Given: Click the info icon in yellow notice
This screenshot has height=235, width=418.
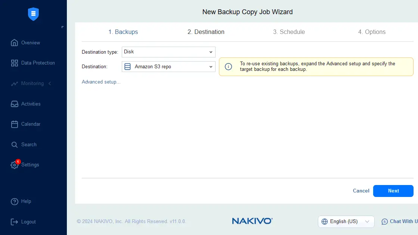Looking at the screenshot, I should pyautogui.click(x=228, y=66).
